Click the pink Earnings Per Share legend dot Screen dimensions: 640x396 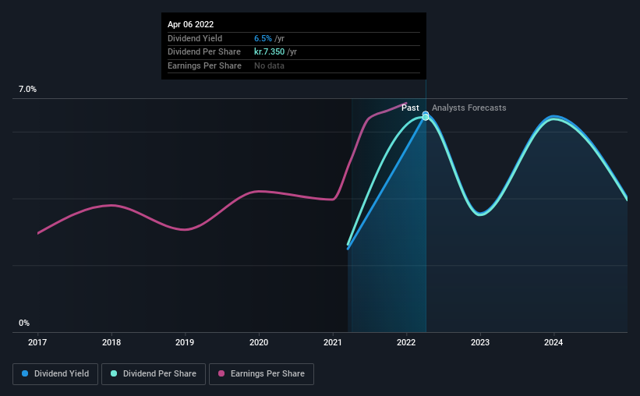(x=221, y=373)
